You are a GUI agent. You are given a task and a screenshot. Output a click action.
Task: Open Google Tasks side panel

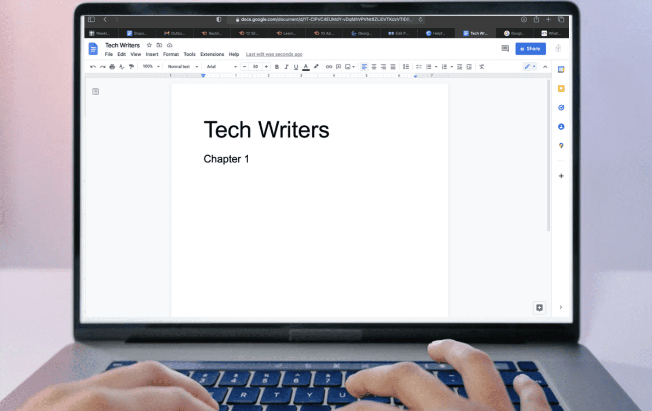click(x=561, y=107)
